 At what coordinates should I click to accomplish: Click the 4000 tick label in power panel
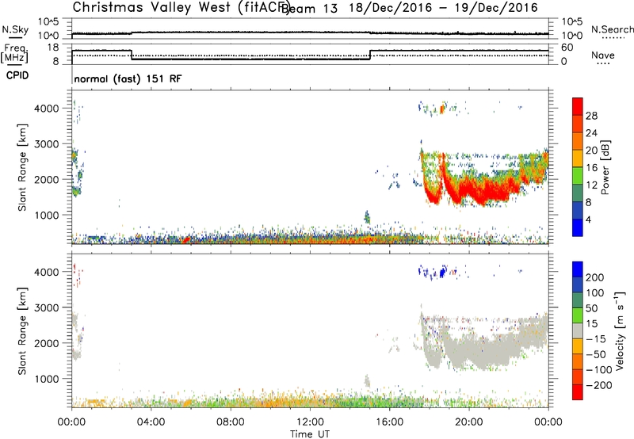pyautogui.click(x=46, y=109)
